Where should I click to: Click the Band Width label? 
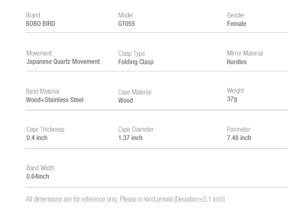point(41,168)
